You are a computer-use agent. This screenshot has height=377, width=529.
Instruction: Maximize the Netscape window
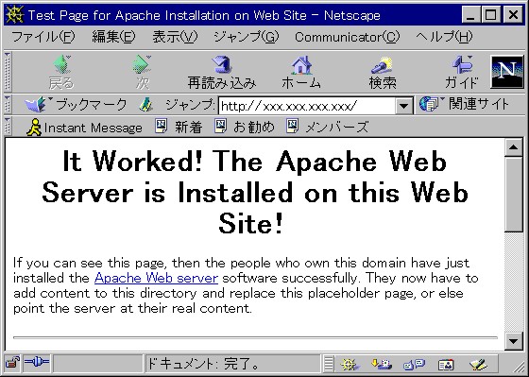click(x=490, y=15)
